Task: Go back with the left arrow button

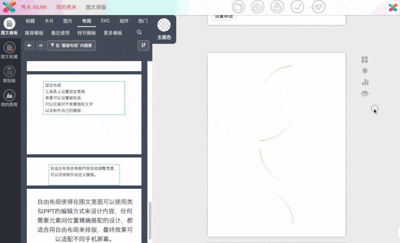Action: [x=29, y=46]
